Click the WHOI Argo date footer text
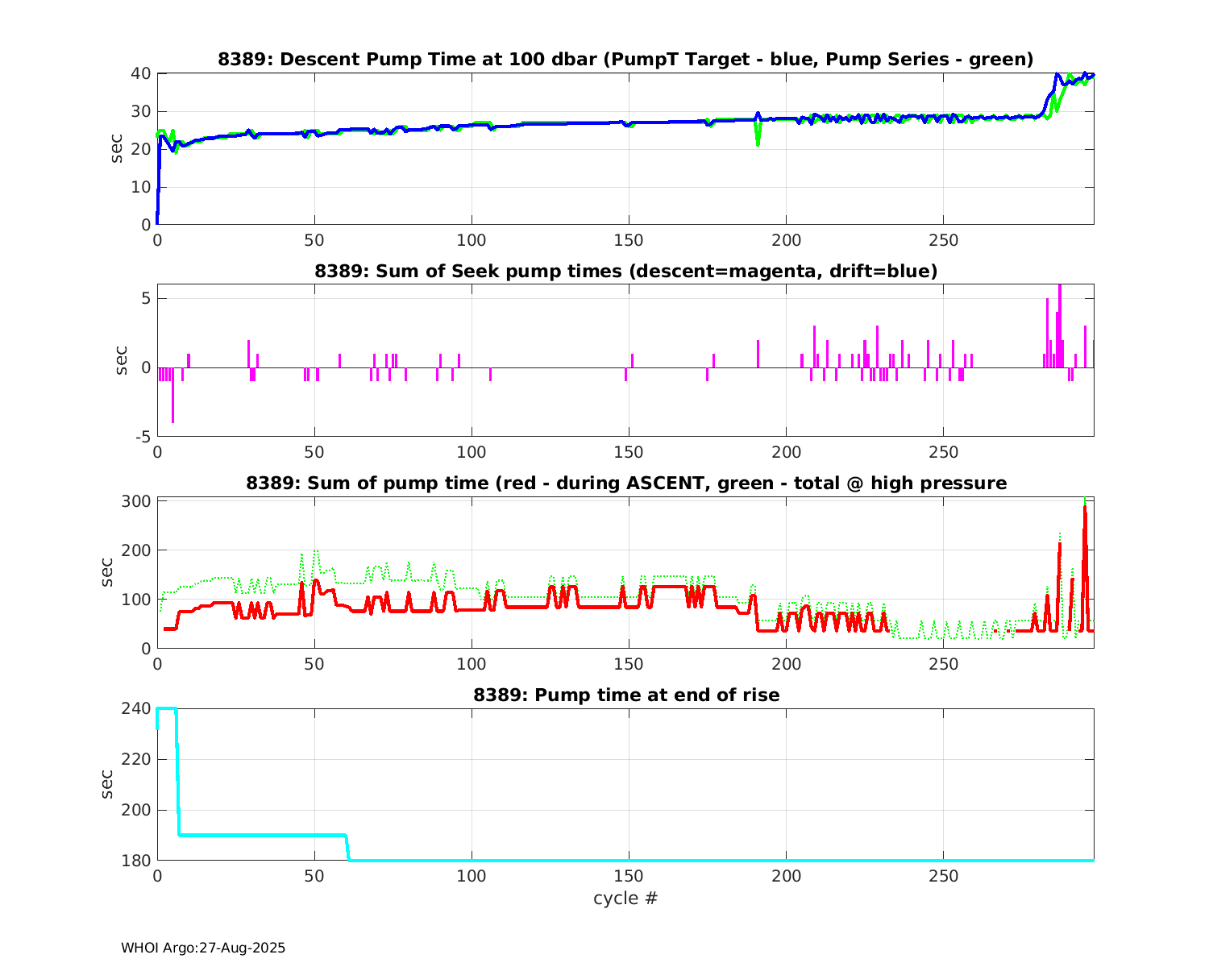 pyautogui.click(x=203, y=948)
